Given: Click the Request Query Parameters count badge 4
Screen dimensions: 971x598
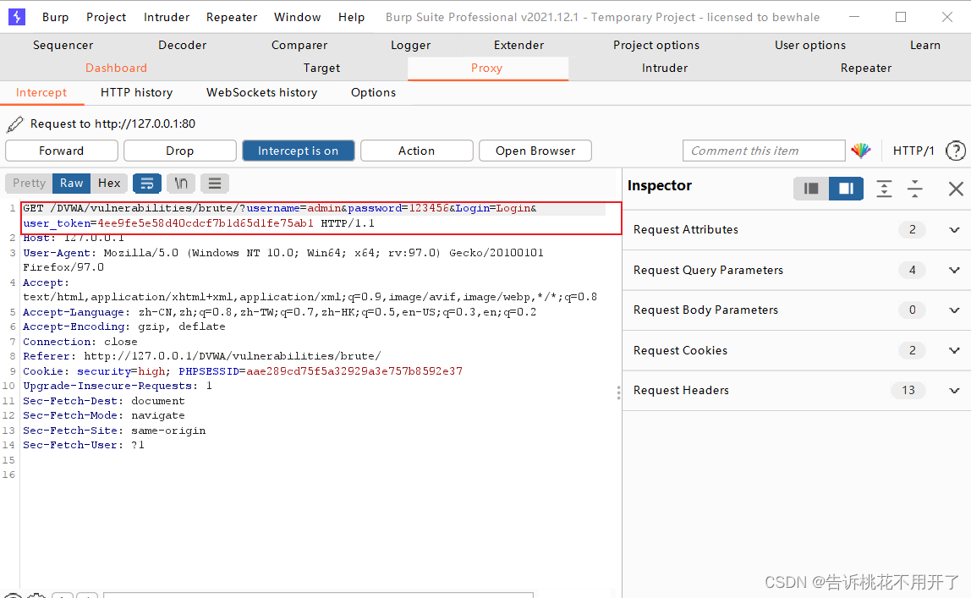Looking at the screenshot, I should [x=912, y=270].
